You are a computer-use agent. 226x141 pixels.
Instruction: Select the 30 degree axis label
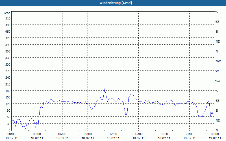[9, 124]
